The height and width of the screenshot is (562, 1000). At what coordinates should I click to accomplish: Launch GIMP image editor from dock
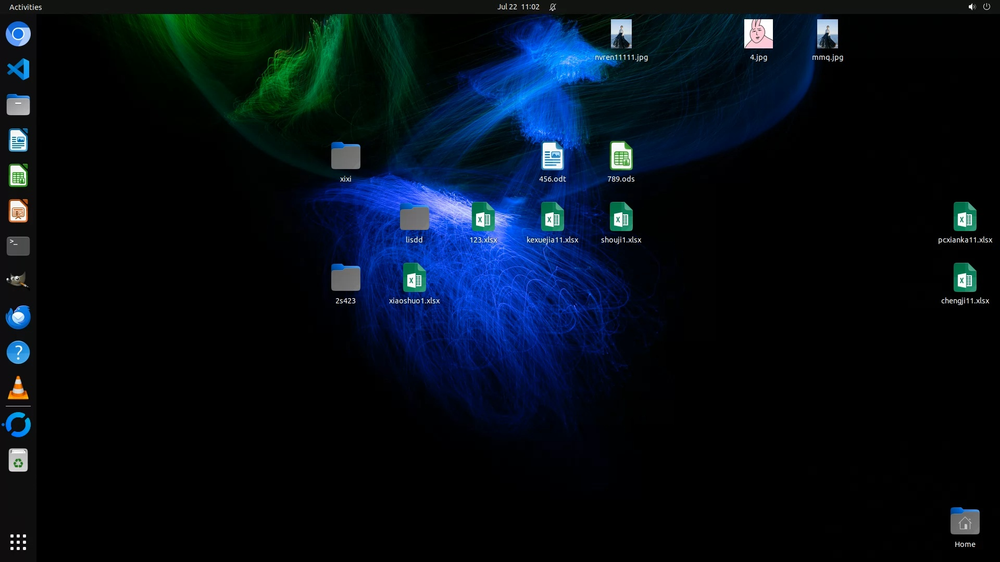click(x=18, y=281)
